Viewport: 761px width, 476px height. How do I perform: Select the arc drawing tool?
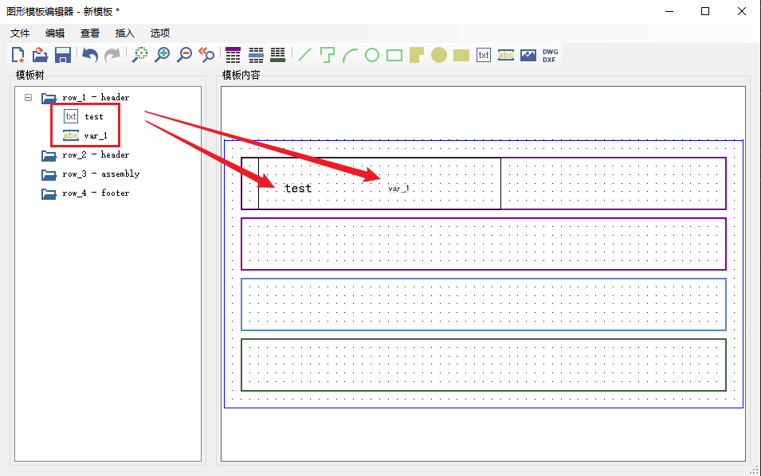point(350,55)
